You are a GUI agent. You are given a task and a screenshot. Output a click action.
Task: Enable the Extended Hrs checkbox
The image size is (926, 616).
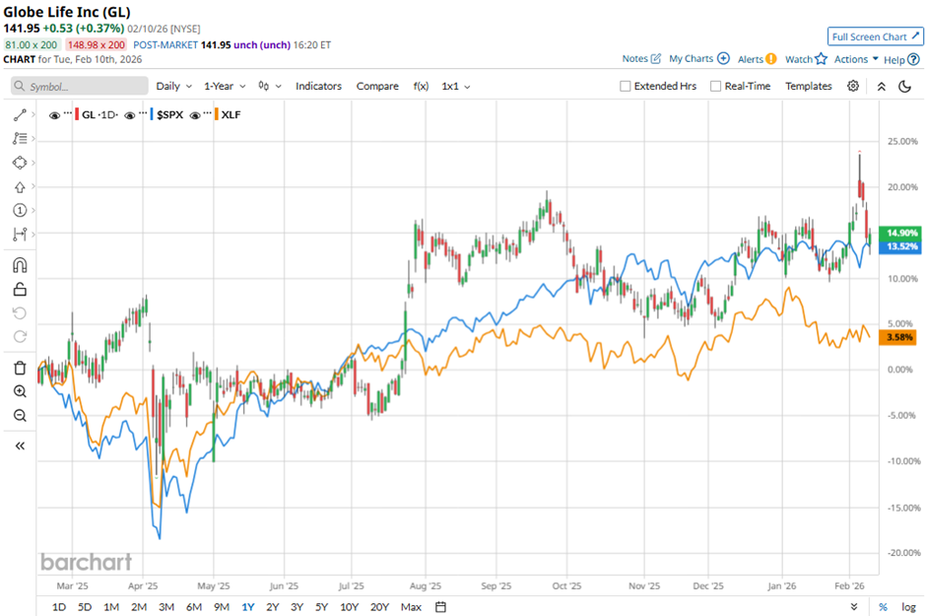626,87
